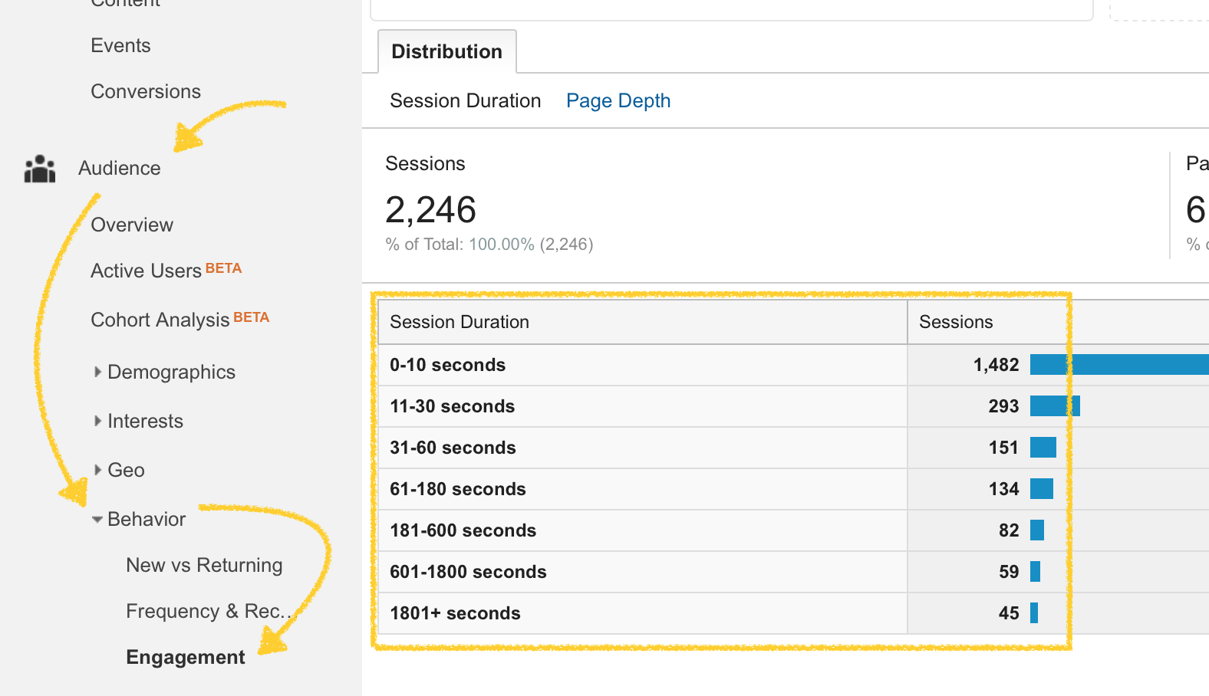Click the Sessions metric label
The width and height of the screenshot is (1209, 696).
425,163
